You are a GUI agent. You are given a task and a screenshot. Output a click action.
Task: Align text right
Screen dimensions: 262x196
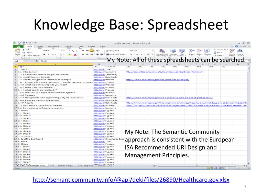[91, 55]
